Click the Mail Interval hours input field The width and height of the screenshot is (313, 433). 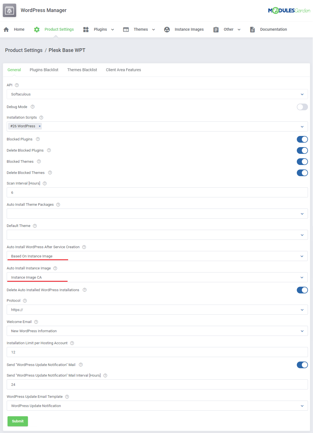tap(157, 384)
